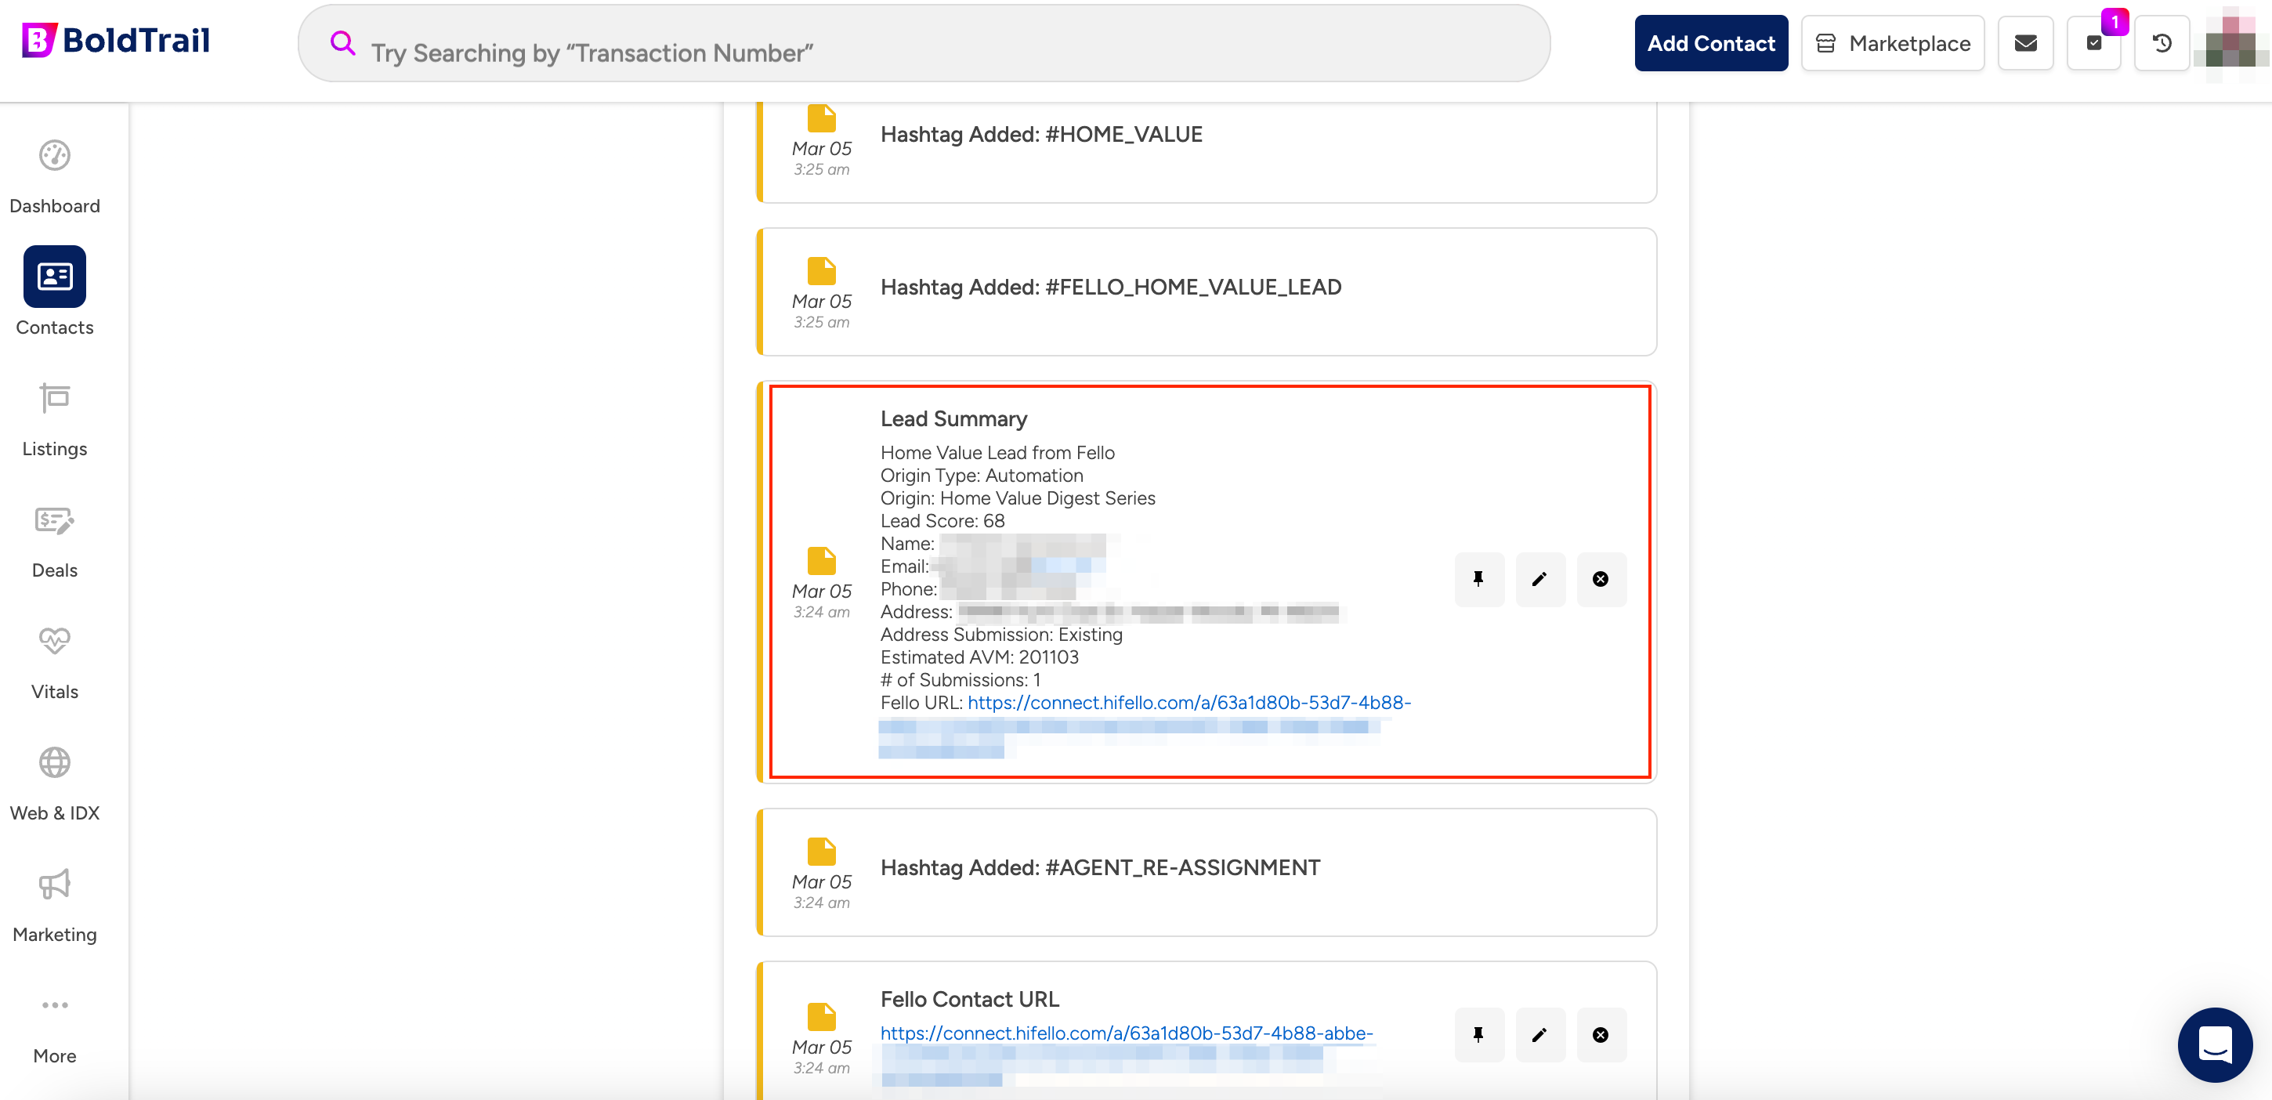Click the #FELLO_HOME_VALUE_LEAD note icon
Image resolution: width=2272 pixels, height=1100 pixels.
click(x=821, y=271)
